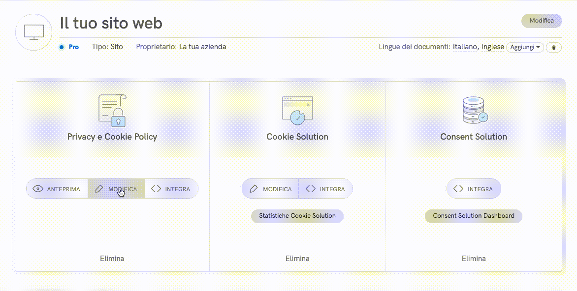Expand the Aggiungi language dropdown

(x=525, y=47)
